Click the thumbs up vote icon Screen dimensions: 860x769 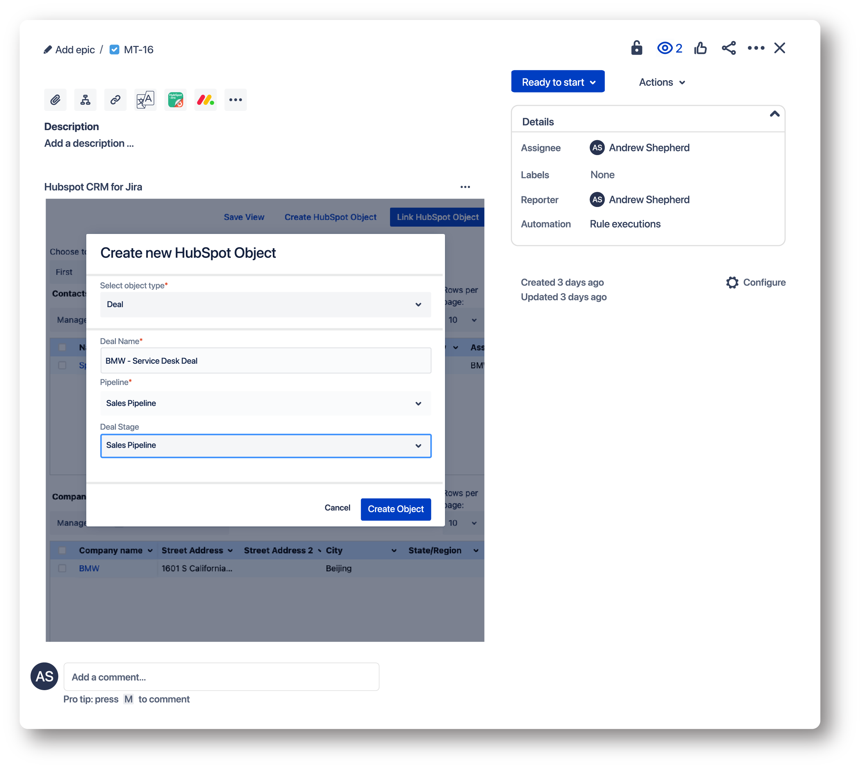tap(700, 48)
